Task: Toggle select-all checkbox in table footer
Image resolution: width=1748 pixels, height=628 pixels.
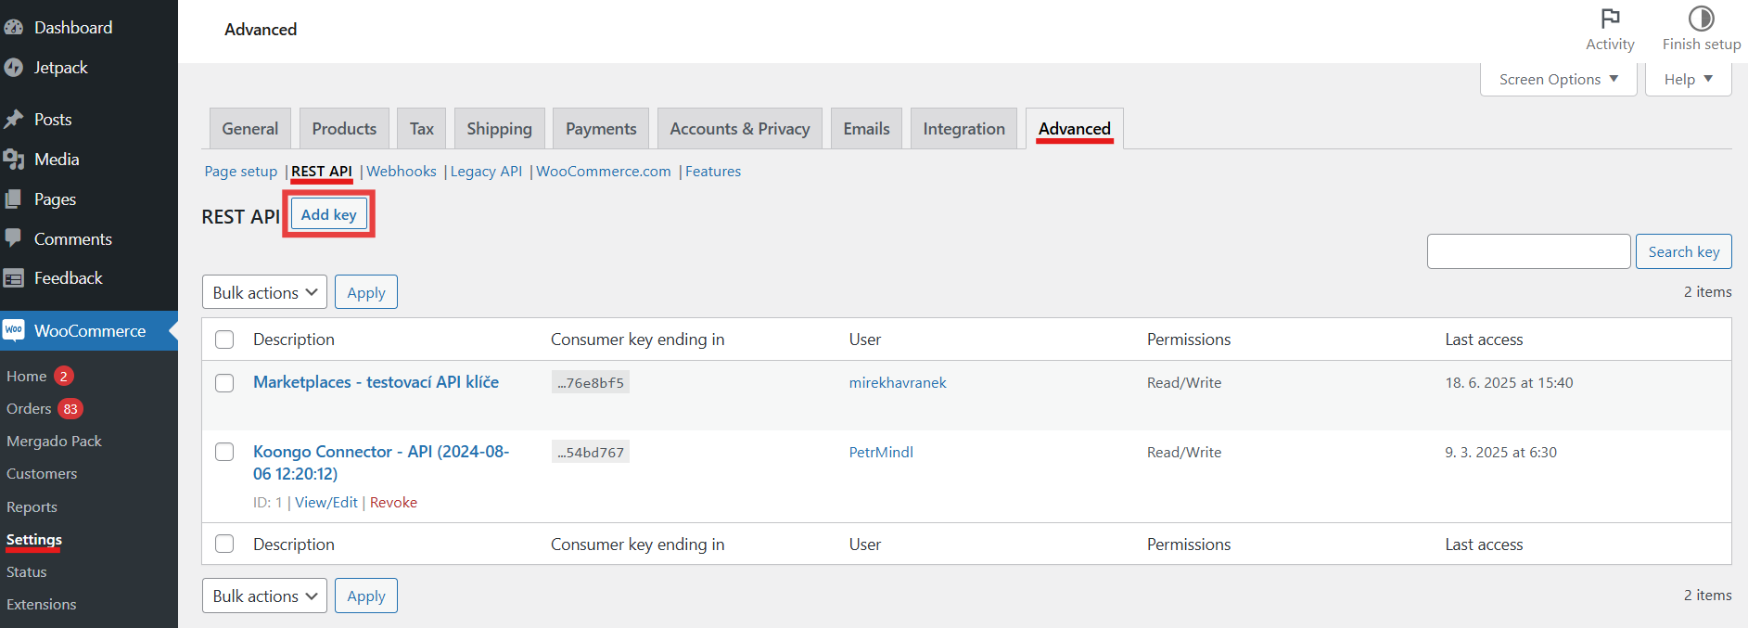Action: (x=224, y=544)
